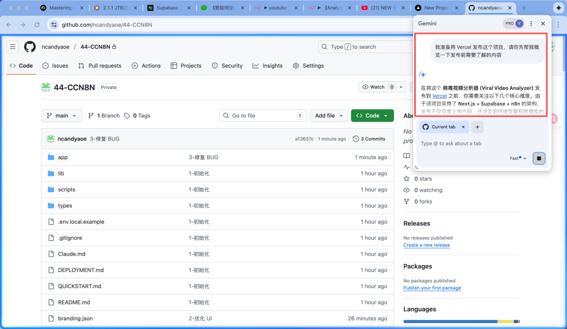Viewport: 567px width, 329px height.
Task: View the 0 Tags link
Action: pos(138,116)
